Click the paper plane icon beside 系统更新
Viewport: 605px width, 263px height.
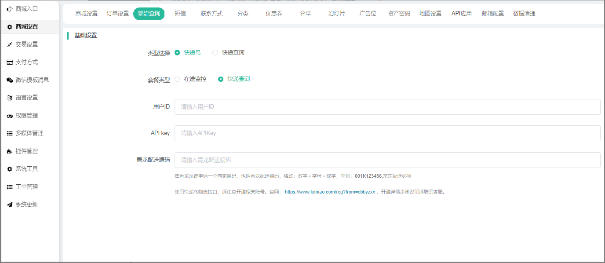10,205
